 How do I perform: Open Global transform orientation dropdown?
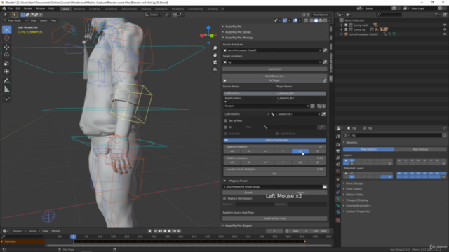tap(154, 15)
